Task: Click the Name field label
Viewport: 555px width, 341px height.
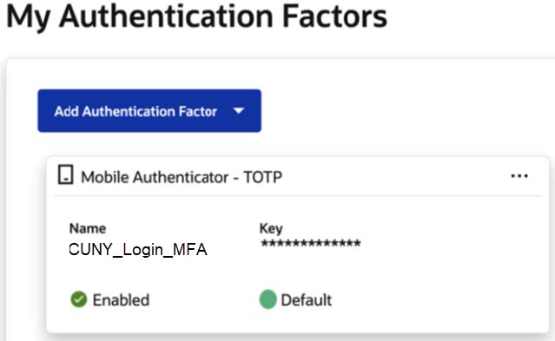Action: click(88, 228)
